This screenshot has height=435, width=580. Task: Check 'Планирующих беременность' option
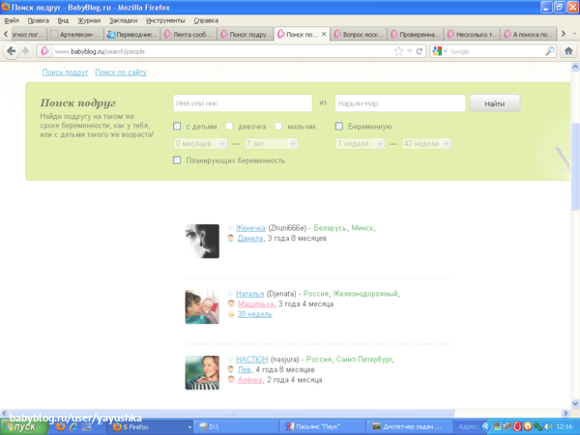tap(177, 160)
